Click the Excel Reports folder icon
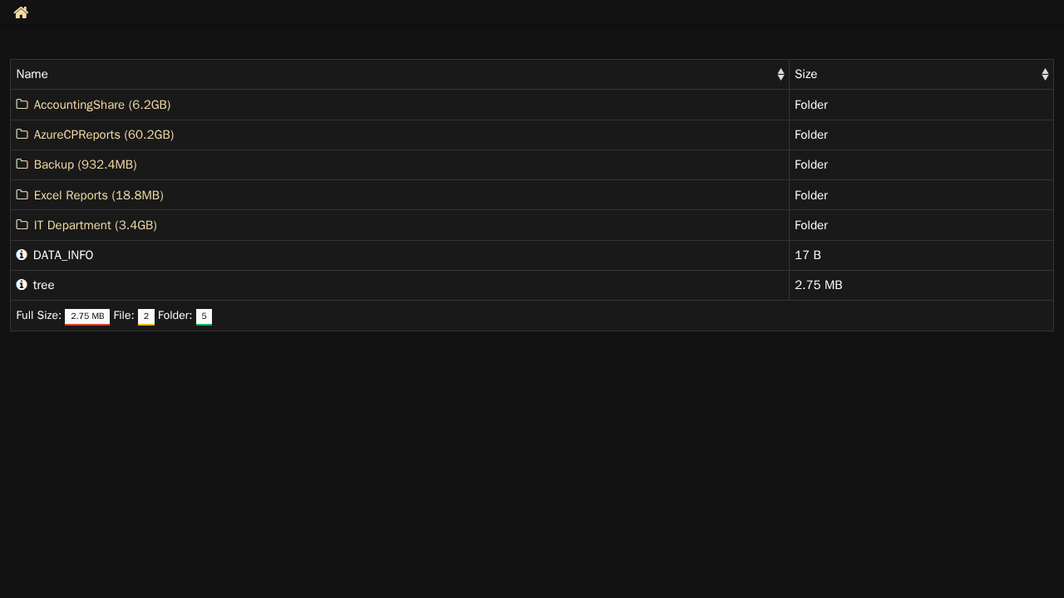Screen dimensions: 1064x598 click(22, 195)
